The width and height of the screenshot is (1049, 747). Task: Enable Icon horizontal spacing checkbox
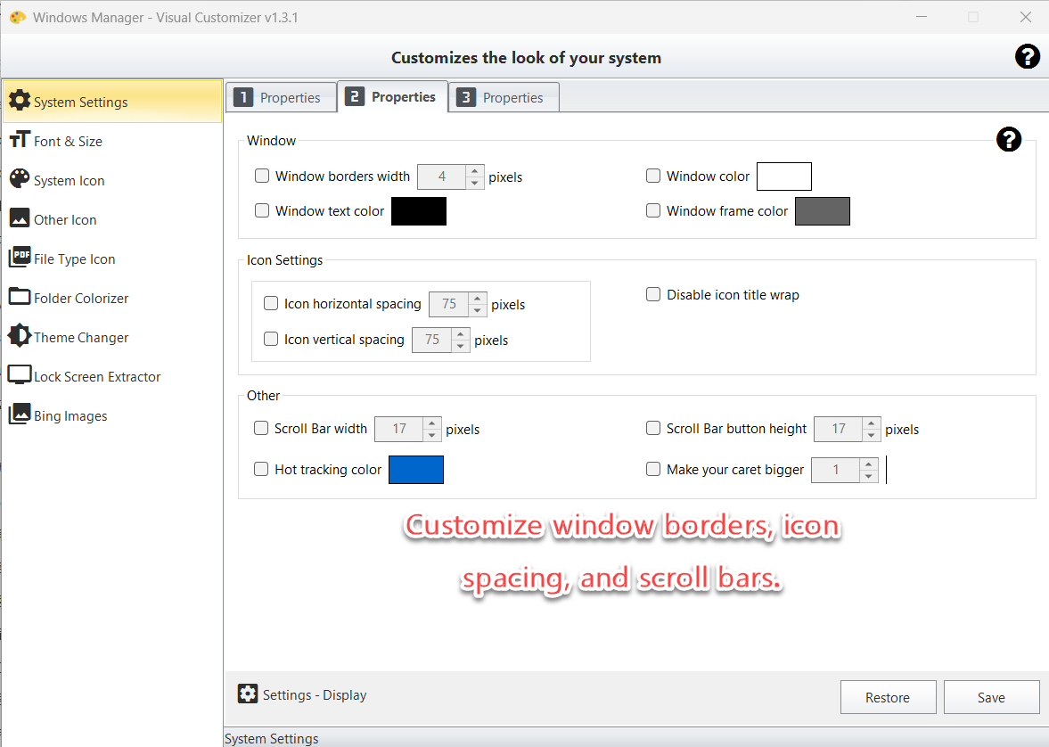click(x=271, y=303)
